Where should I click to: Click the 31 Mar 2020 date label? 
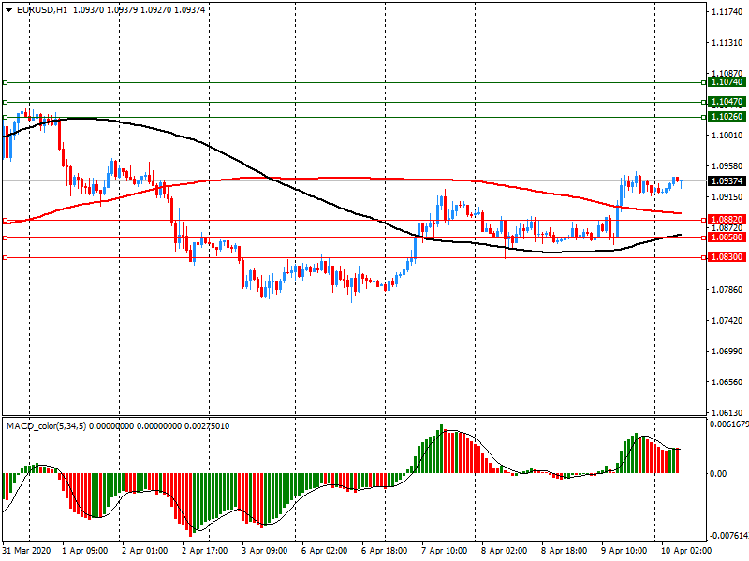27,551
